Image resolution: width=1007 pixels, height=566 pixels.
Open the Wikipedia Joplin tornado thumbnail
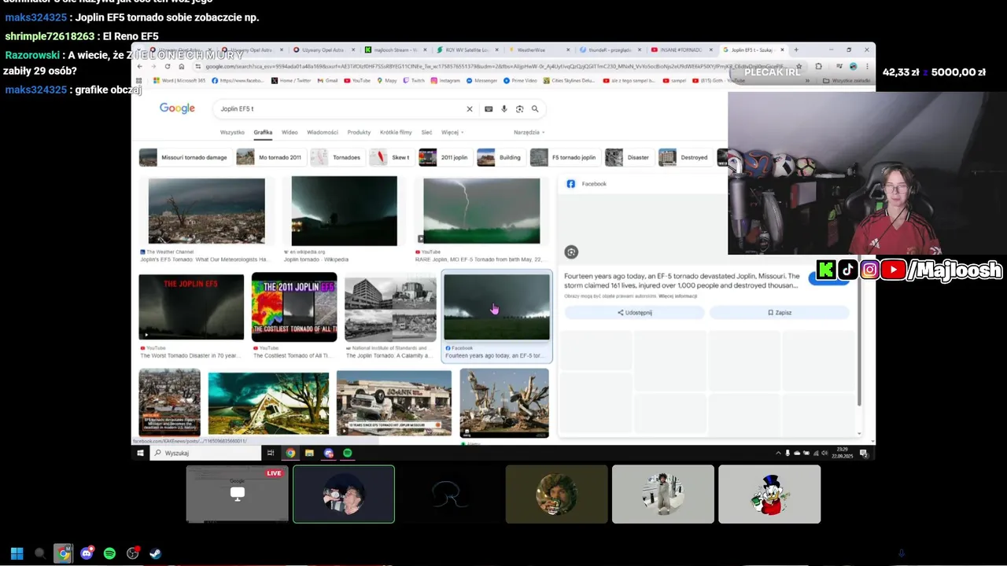(344, 211)
